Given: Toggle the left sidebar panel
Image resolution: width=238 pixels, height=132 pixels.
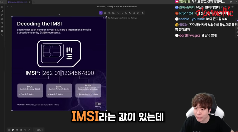Looking at the screenshot, I should pos(2,2).
